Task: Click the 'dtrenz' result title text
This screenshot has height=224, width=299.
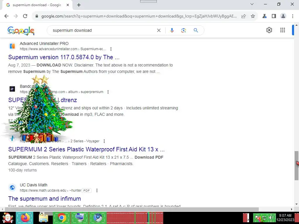Action: pyautogui.click(x=69, y=100)
